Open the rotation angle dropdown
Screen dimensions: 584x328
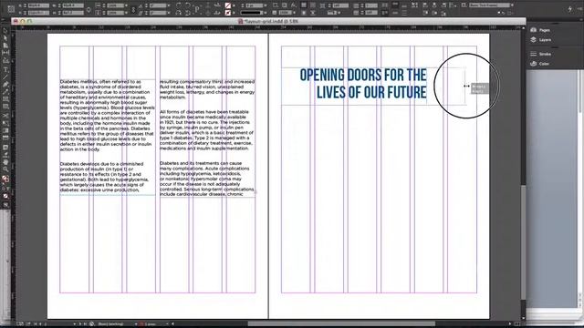[x=169, y=5]
